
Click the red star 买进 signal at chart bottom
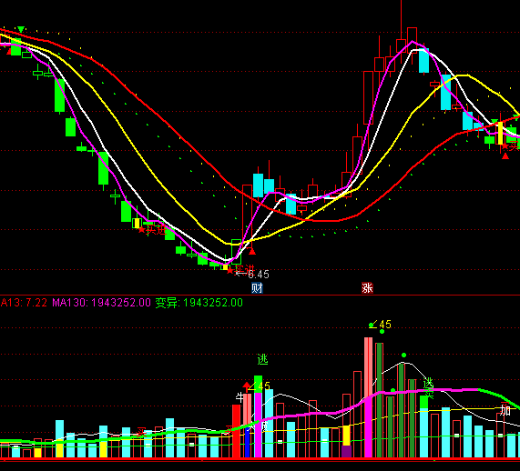coord(240,270)
